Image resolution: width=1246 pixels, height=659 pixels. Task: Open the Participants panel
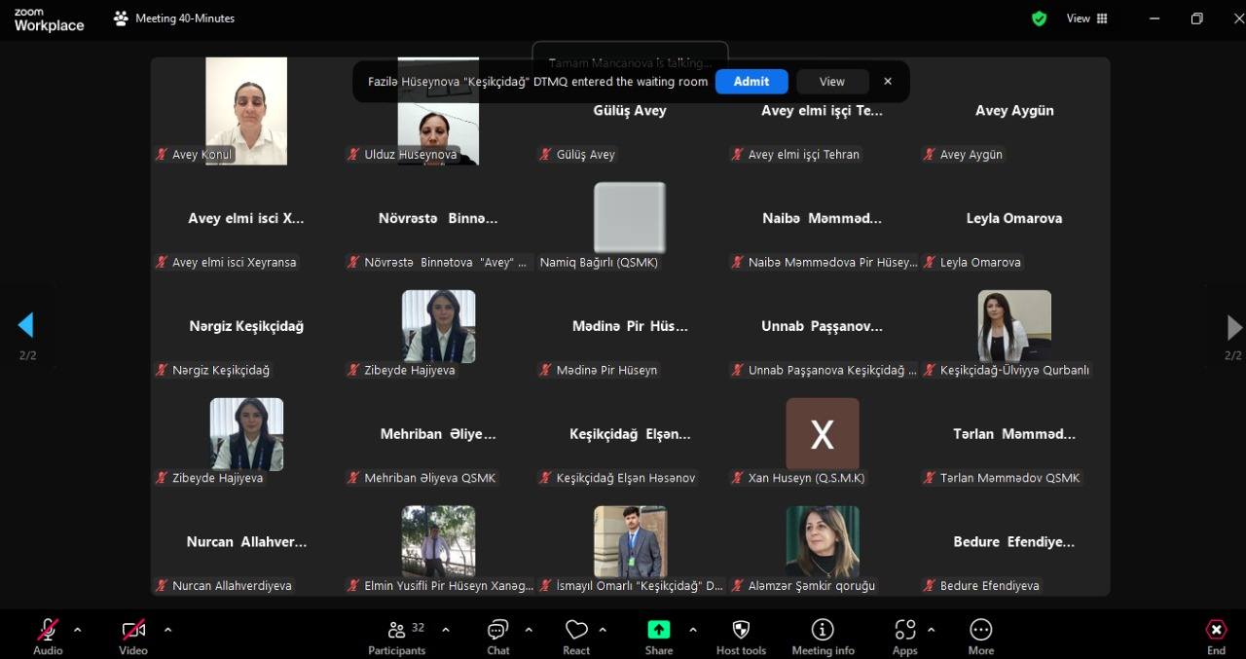[397, 636]
